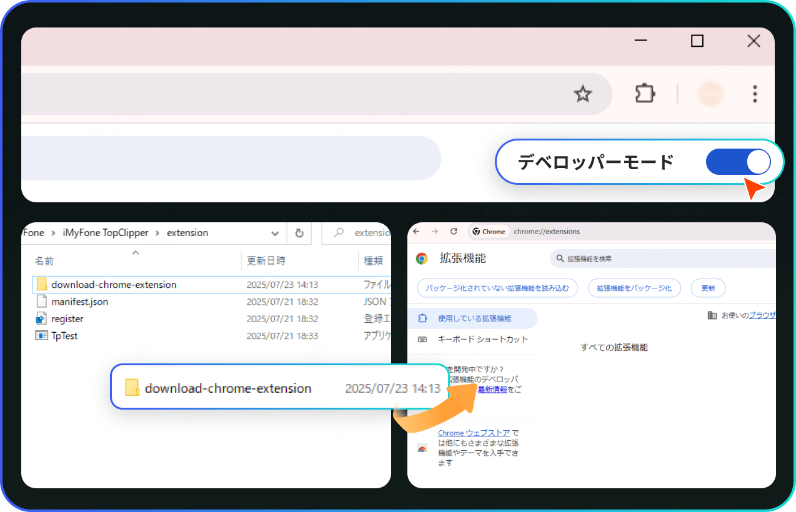This screenshot has height=512, width=796.
Task: Click the TpTest application icon
Action: (42, 335)
